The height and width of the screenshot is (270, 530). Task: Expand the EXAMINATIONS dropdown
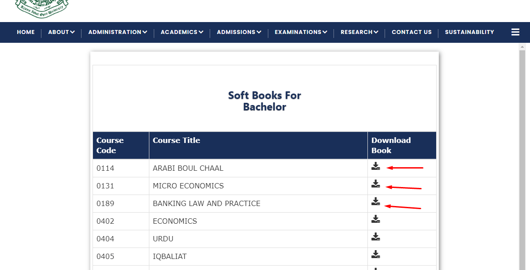(300, 32)
